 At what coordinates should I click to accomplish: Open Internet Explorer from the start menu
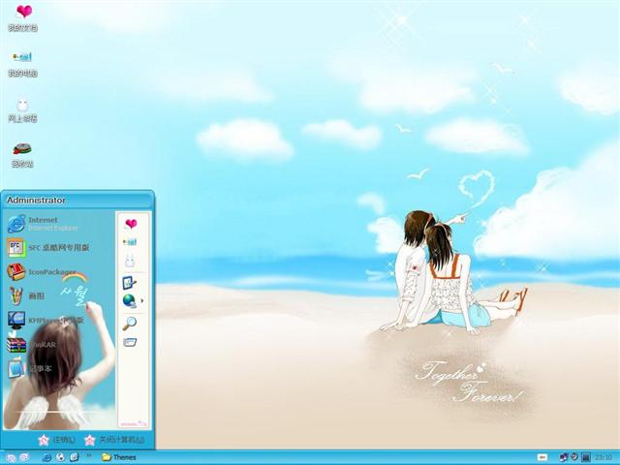(x=43, y=224)
